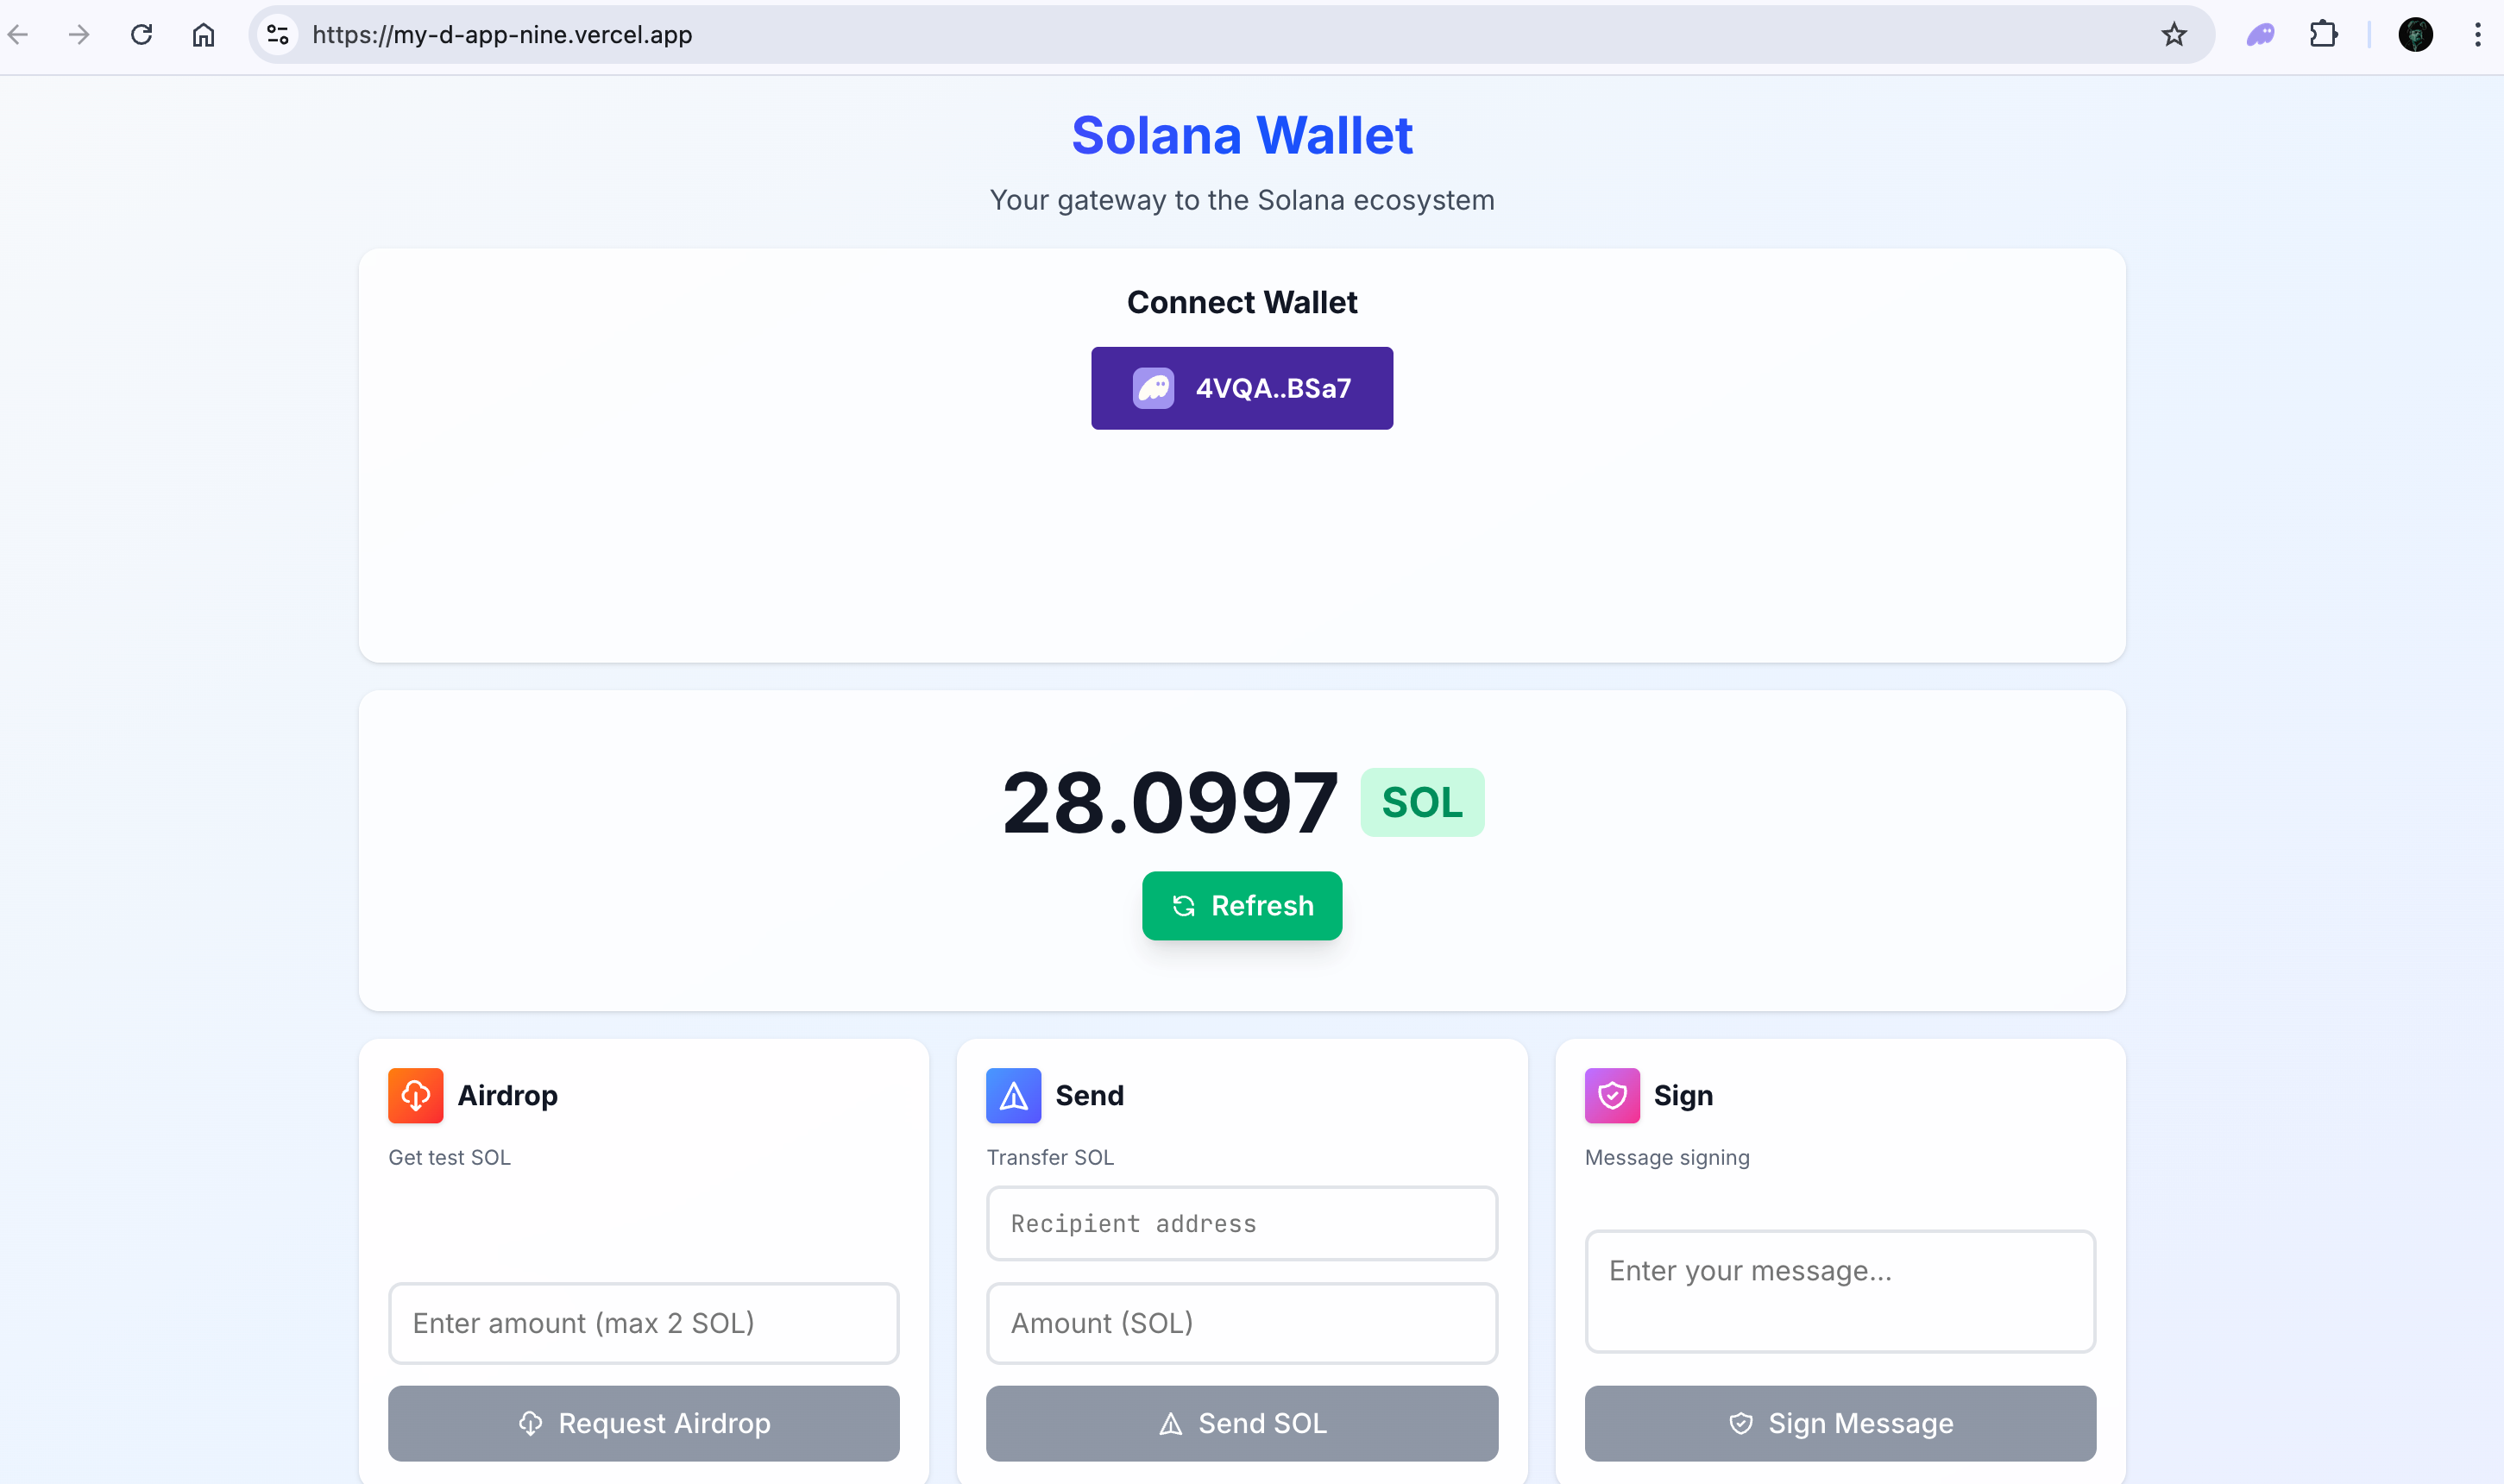Navigate back with the back arrow
Viewport: 2504px width, 1484px height.
pos(17,34)
